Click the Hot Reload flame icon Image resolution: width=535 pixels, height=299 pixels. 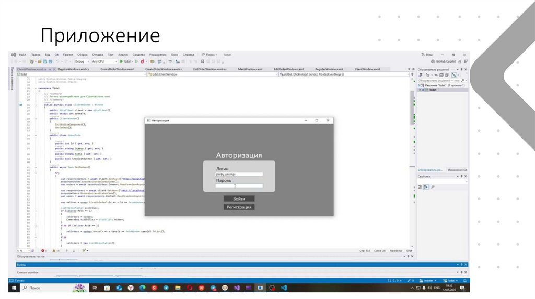click(142, 61)
